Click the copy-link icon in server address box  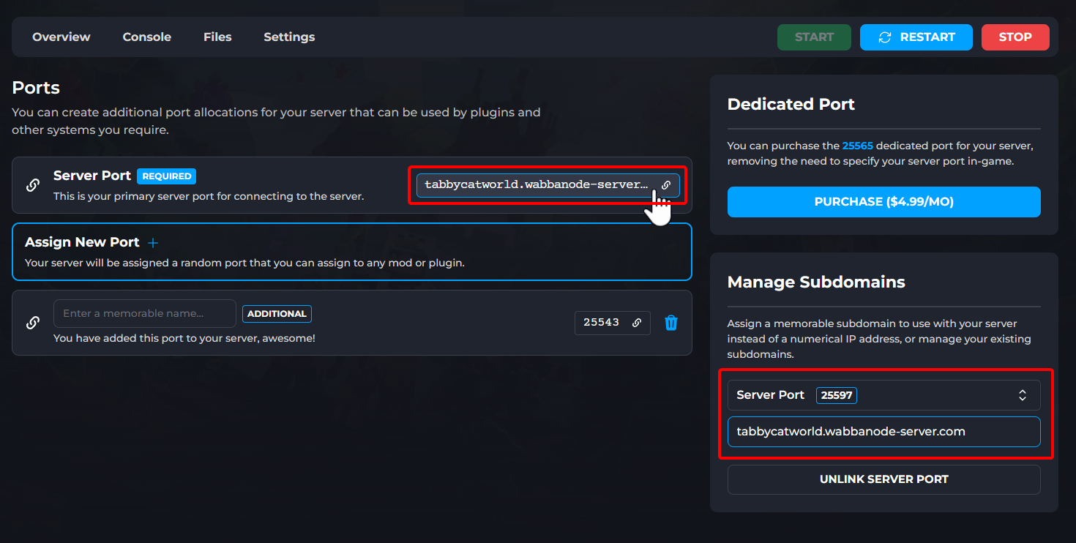click(666, 185)
